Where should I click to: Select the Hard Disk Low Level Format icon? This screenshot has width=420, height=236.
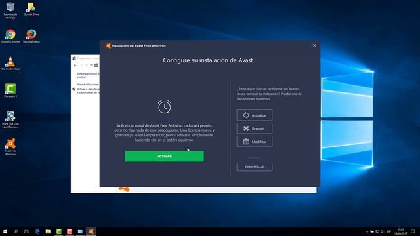[x=10, y=120]
